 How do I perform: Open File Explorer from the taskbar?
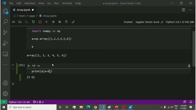coord(81,107)
